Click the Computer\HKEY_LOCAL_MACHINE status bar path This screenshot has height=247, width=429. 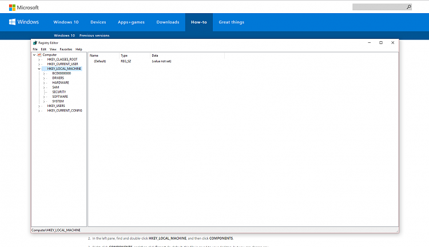tap(56, 230)
